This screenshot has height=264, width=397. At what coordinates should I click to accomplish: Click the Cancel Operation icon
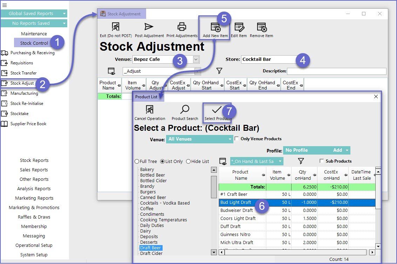tap(150, 110)
